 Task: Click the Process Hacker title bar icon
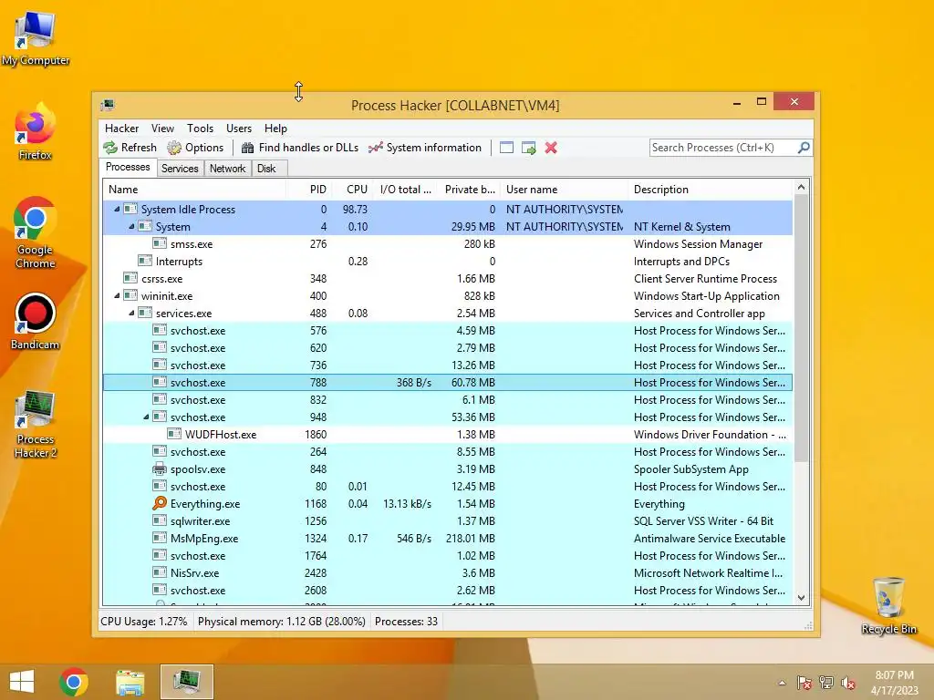tap(108, 105)
